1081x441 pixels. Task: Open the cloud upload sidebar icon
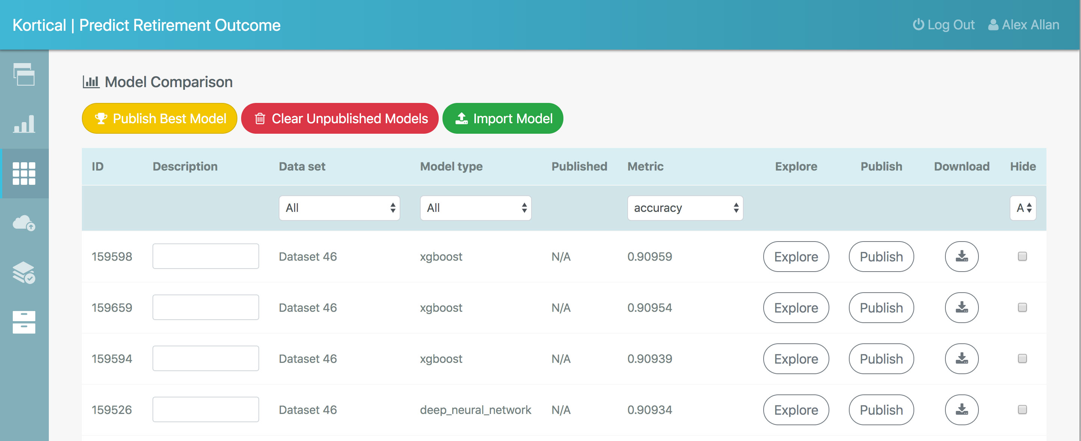24,223
